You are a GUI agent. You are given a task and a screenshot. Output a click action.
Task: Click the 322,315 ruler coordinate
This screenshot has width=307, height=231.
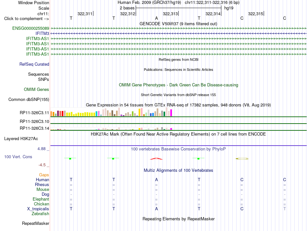(256, 14)
